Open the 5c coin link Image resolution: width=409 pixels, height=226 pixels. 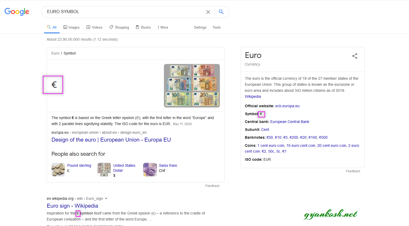point(278,151)
